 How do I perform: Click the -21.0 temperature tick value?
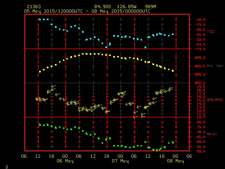tap(200, 35)
